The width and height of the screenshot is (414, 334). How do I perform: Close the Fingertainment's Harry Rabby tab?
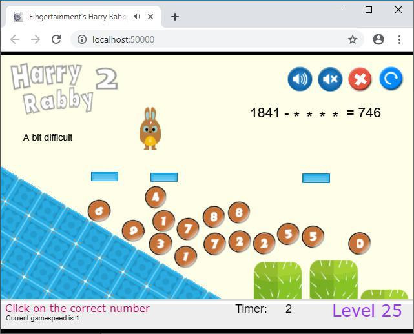[150, 17]
